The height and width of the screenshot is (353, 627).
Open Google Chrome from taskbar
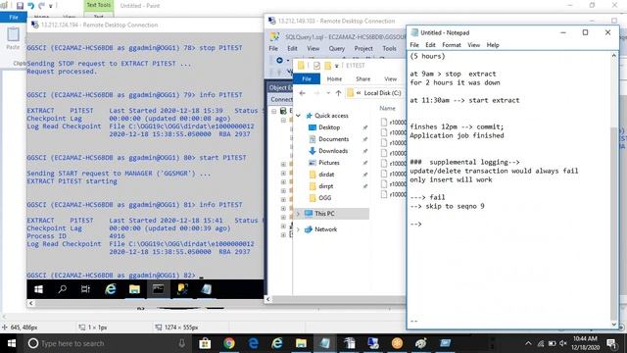[x=229, y=343]
